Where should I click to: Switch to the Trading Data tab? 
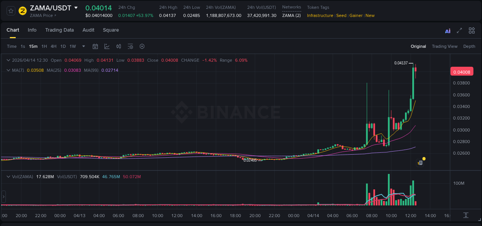click(x=59, y=30)
